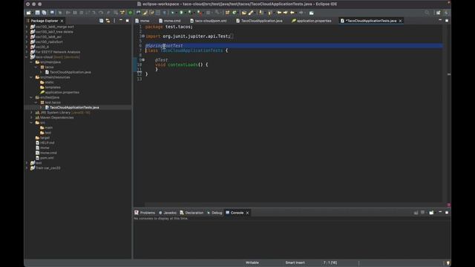Click the Spring Boot dashboard green icon
Image resolution: width=475 pixels, height=267 pixels.
131,13
